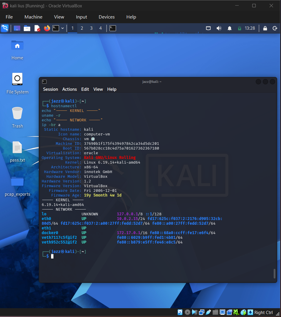The width and height of the screenshot is (281, 317).
Task: Switch to workspace 2
Action: click(x=82, y=28)
